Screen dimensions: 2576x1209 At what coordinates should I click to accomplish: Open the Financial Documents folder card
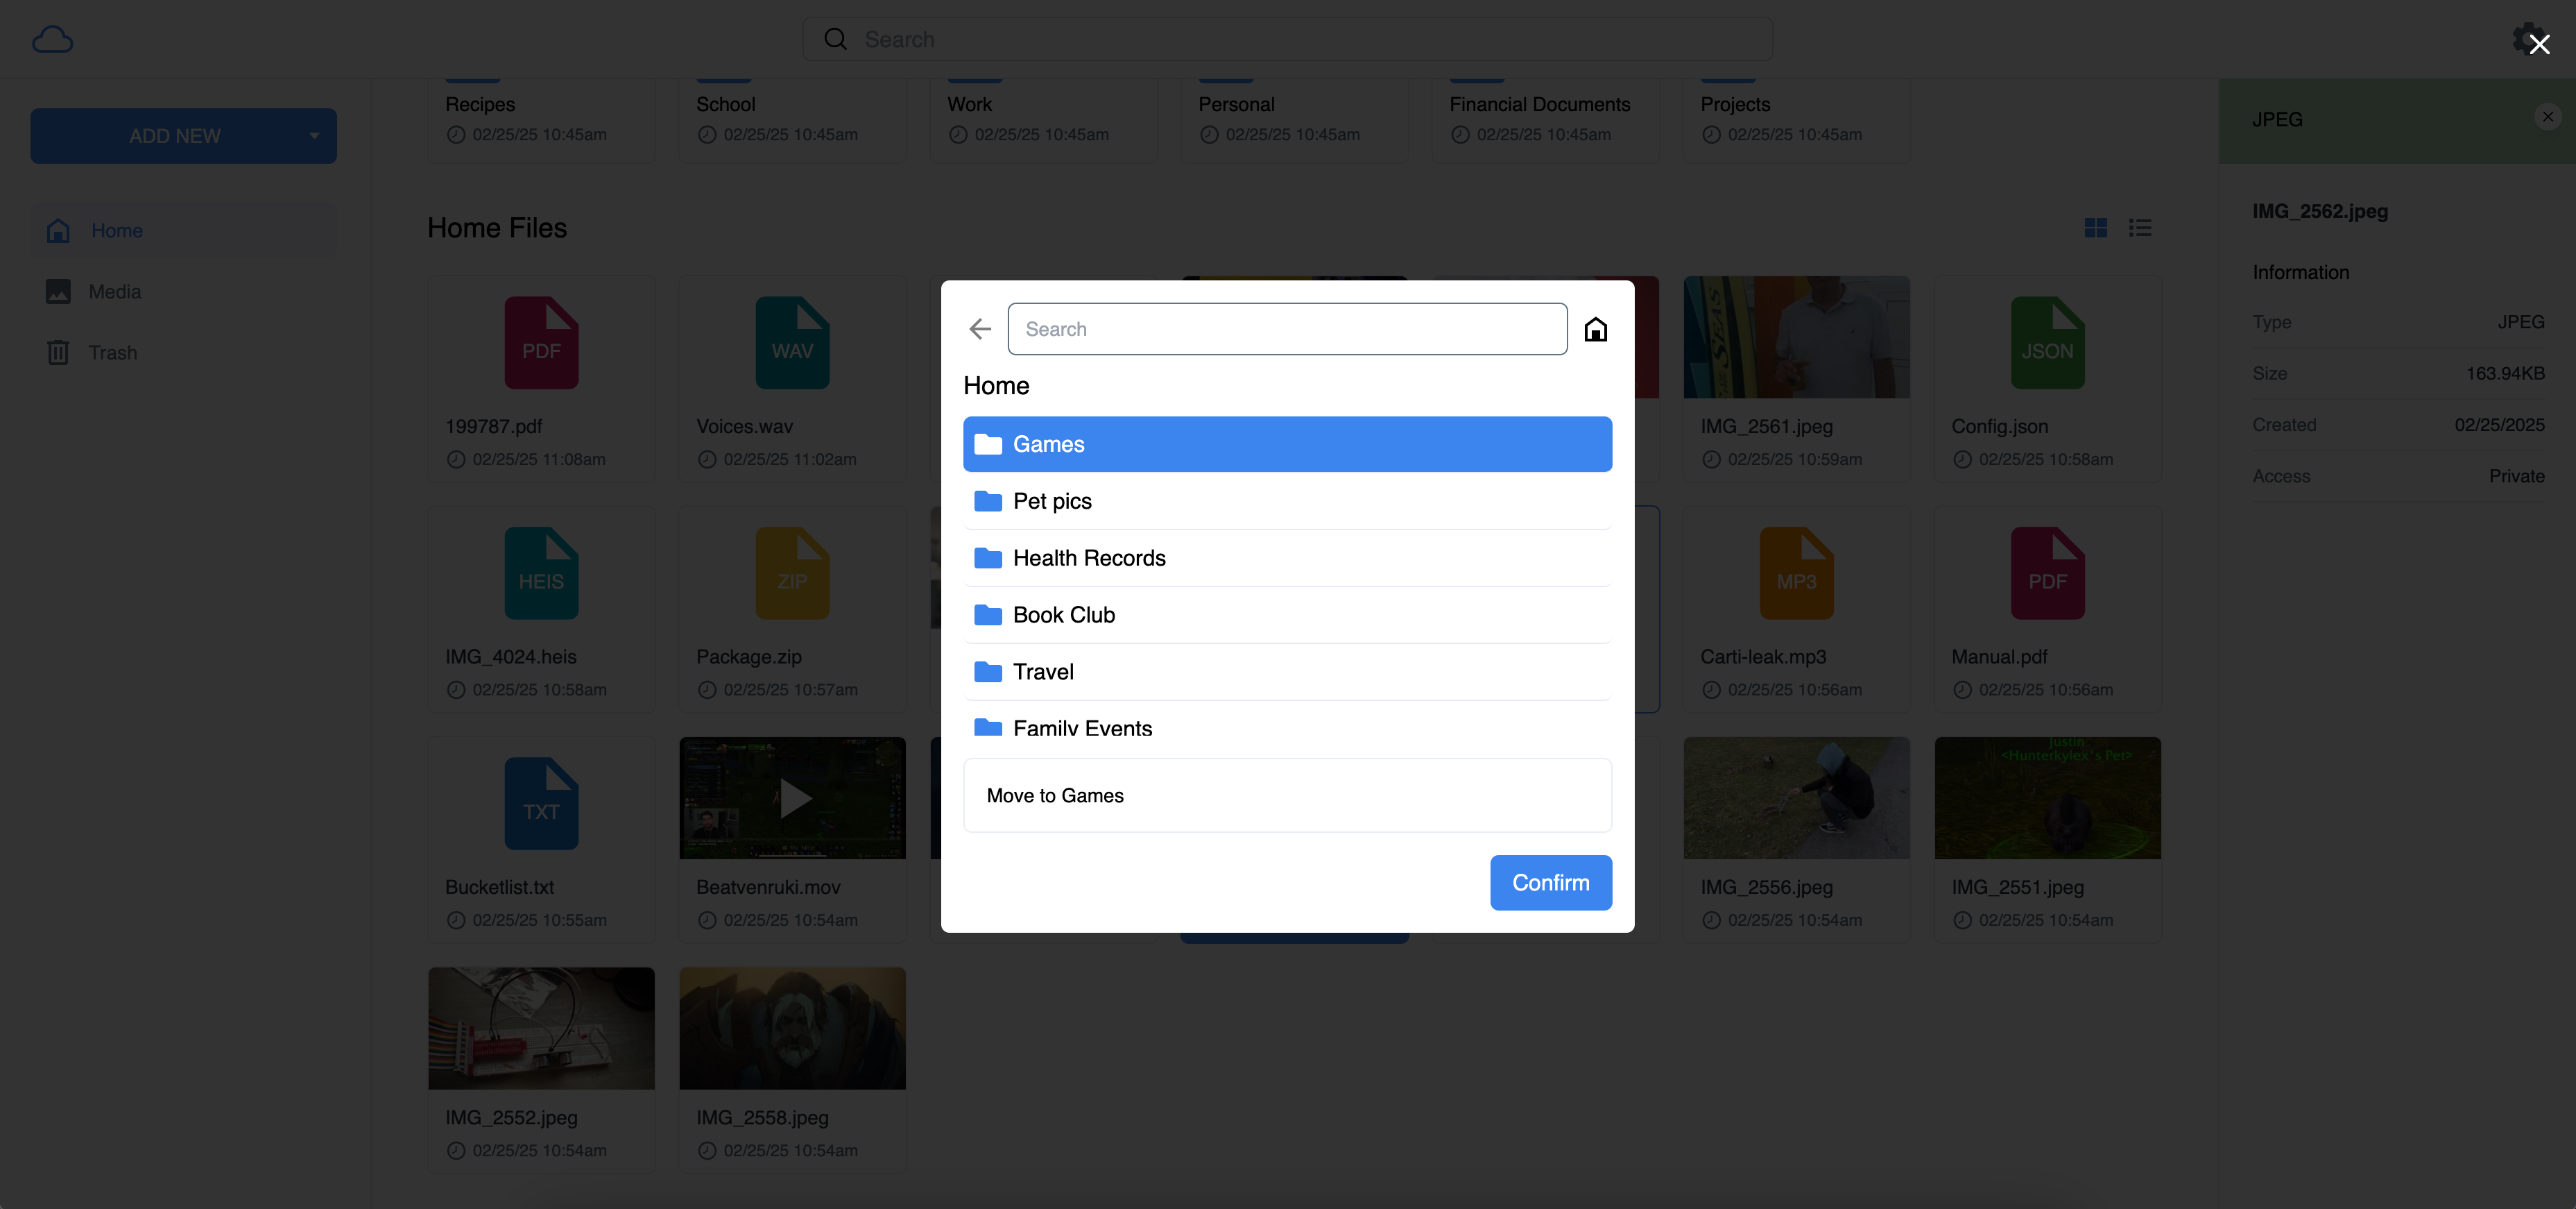(x=1545, y=120)
